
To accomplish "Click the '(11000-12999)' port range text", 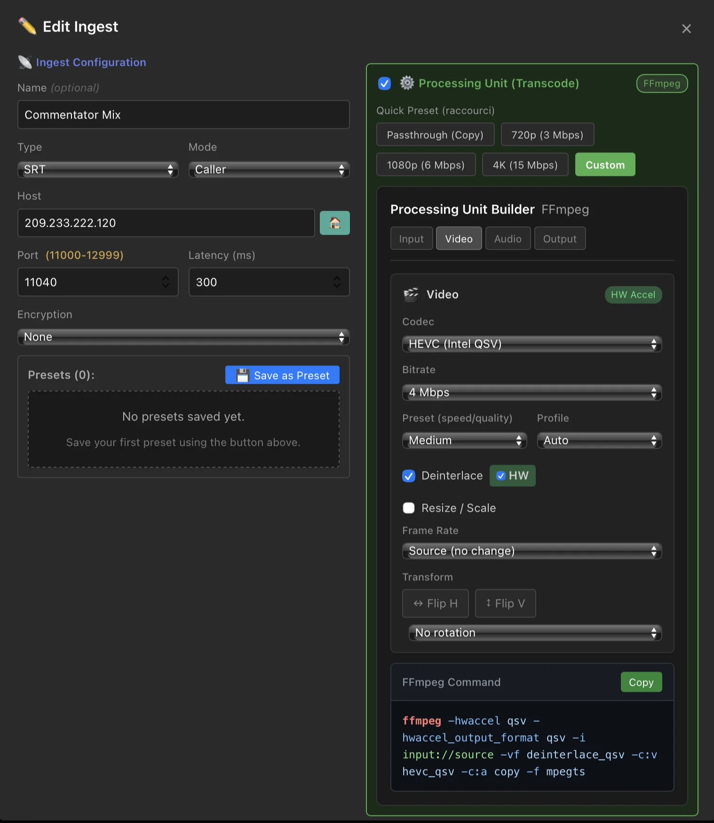I will tap(85, 255).
